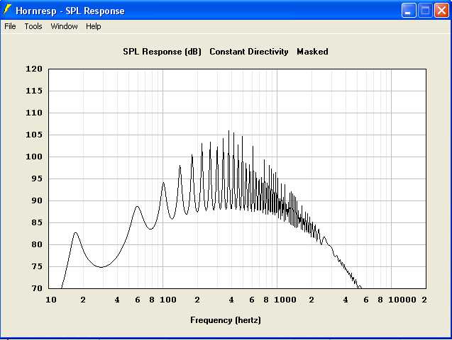Click the 80 dB y-axis value
The image size is (452, 340).
point(37,244)
